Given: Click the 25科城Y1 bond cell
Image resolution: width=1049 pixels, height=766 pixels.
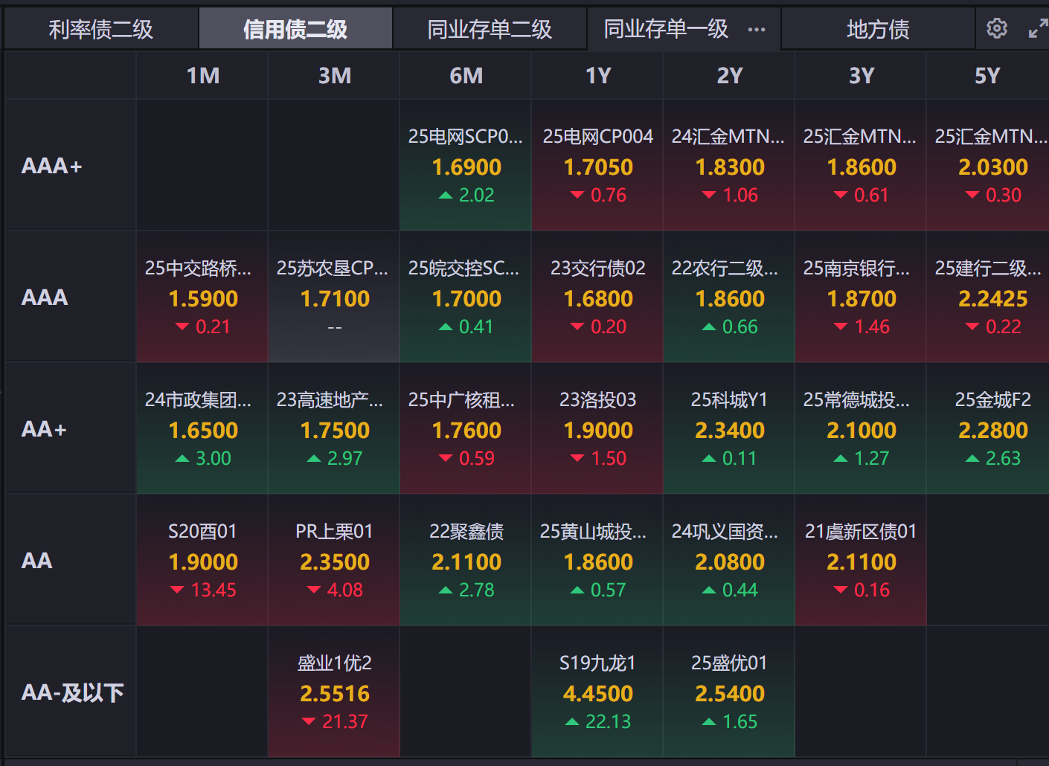Looking at the screenshot, I should pos(729,428).
